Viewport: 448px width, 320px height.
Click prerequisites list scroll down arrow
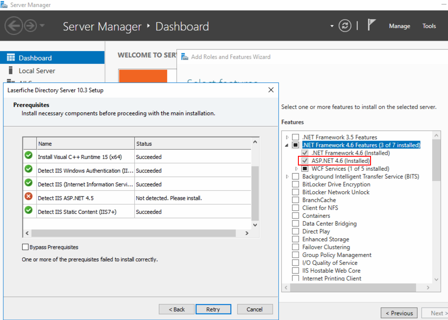(255, 225)
